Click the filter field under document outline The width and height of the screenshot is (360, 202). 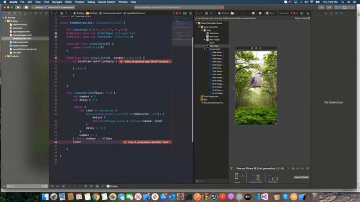point(211,181)
